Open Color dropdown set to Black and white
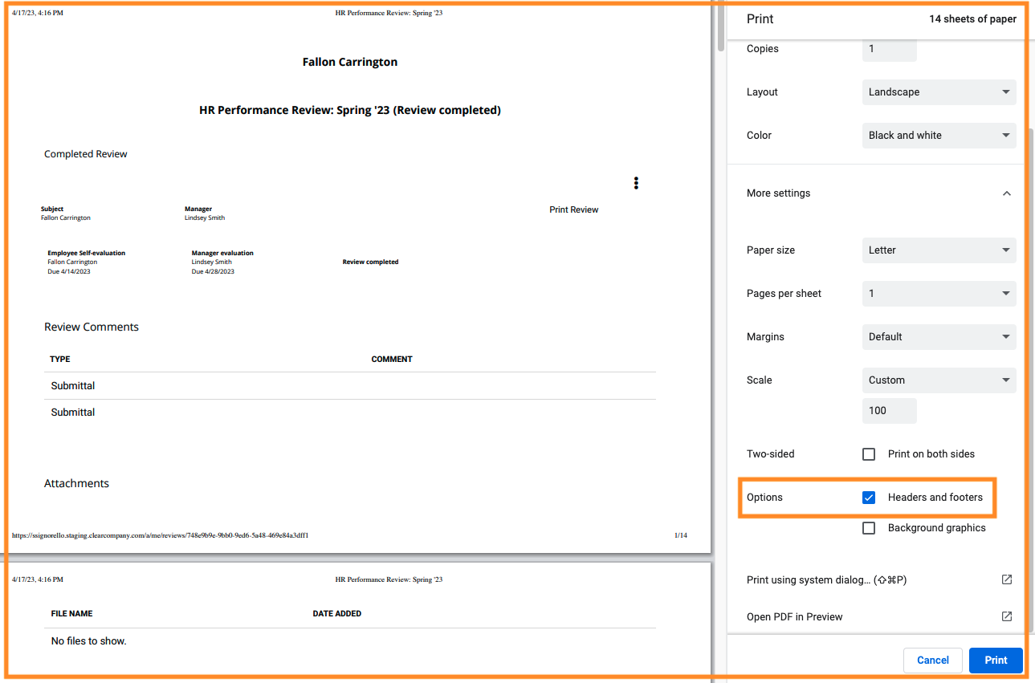Image resolution: width=1035 pixels, height=683 pixels. [939, 136]
